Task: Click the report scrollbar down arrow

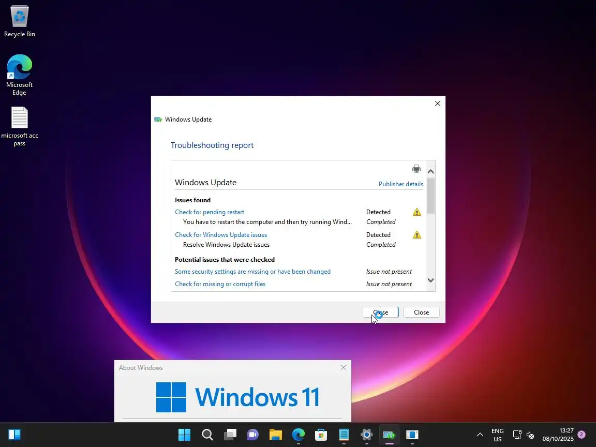Action: pos(430,280)
